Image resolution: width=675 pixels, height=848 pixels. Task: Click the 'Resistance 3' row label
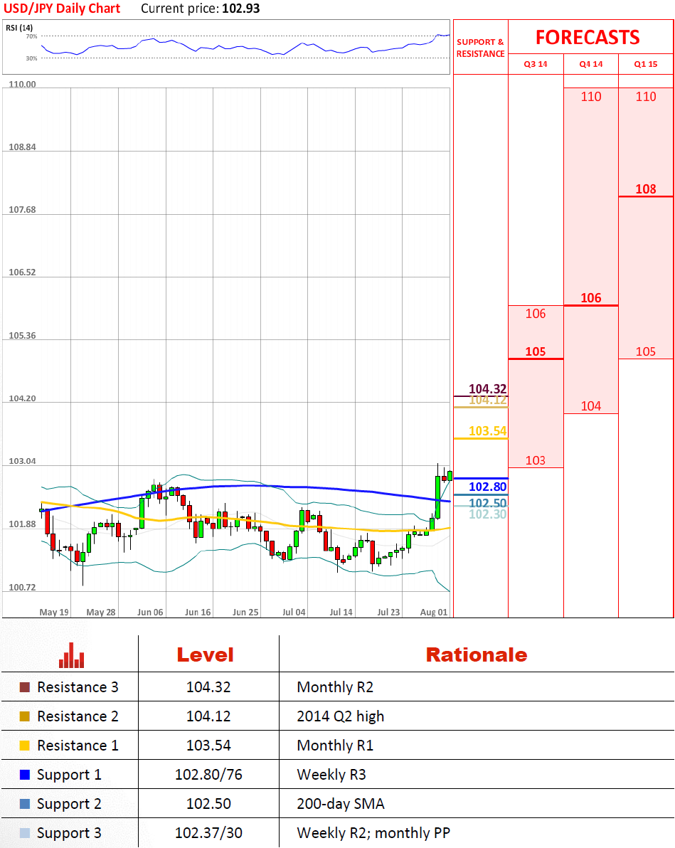tap(78, 687)
